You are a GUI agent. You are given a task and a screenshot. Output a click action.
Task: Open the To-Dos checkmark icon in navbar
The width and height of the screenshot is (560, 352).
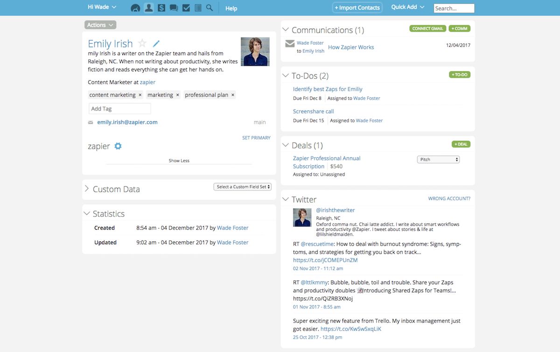186,8
